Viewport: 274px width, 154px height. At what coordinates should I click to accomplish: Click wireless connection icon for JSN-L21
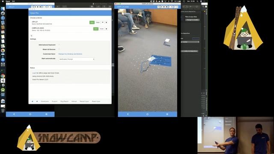click(x=103, y=22)
